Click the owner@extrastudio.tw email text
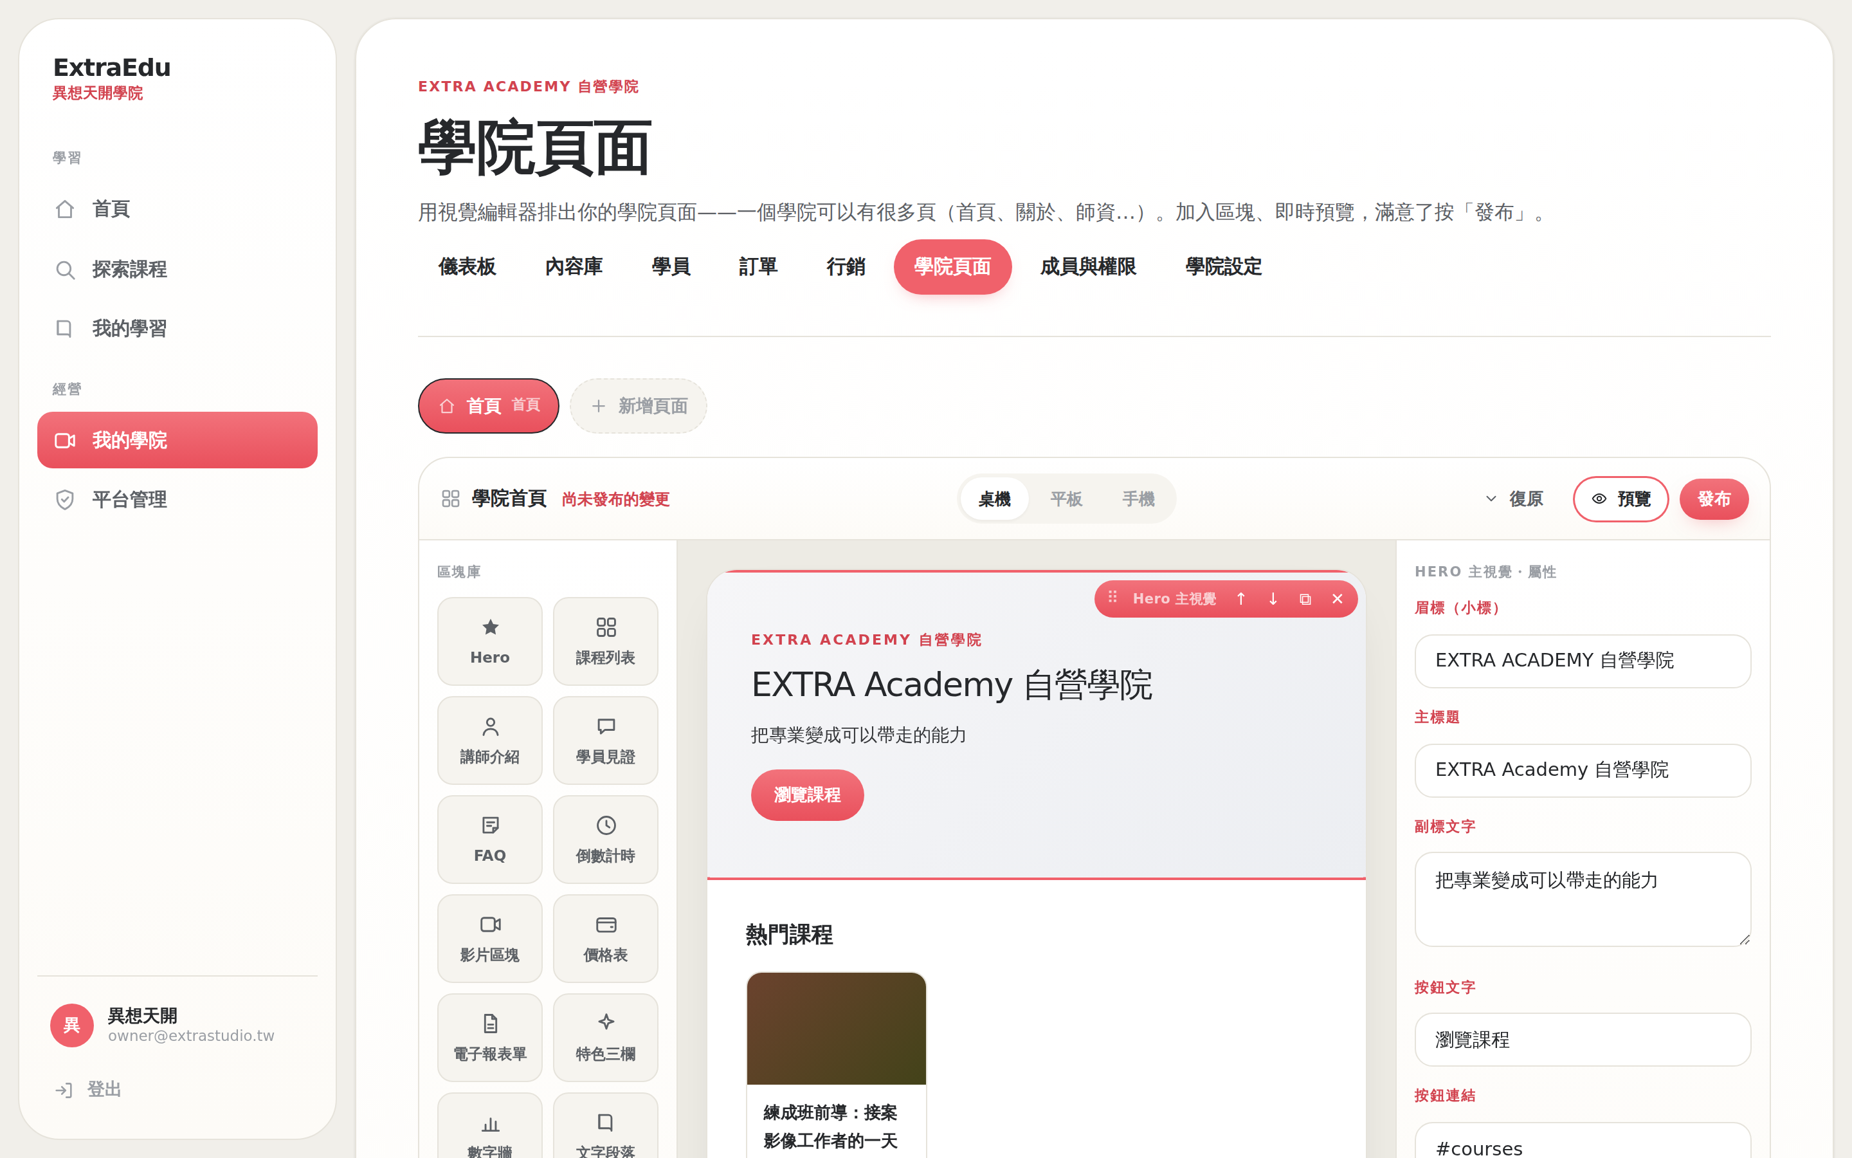This screenshot has width=1852, height=1158. coord(190,1036)
